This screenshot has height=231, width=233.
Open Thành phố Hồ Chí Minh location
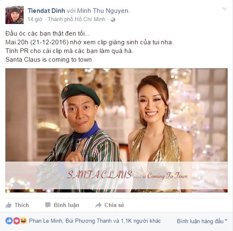(77, 19)
